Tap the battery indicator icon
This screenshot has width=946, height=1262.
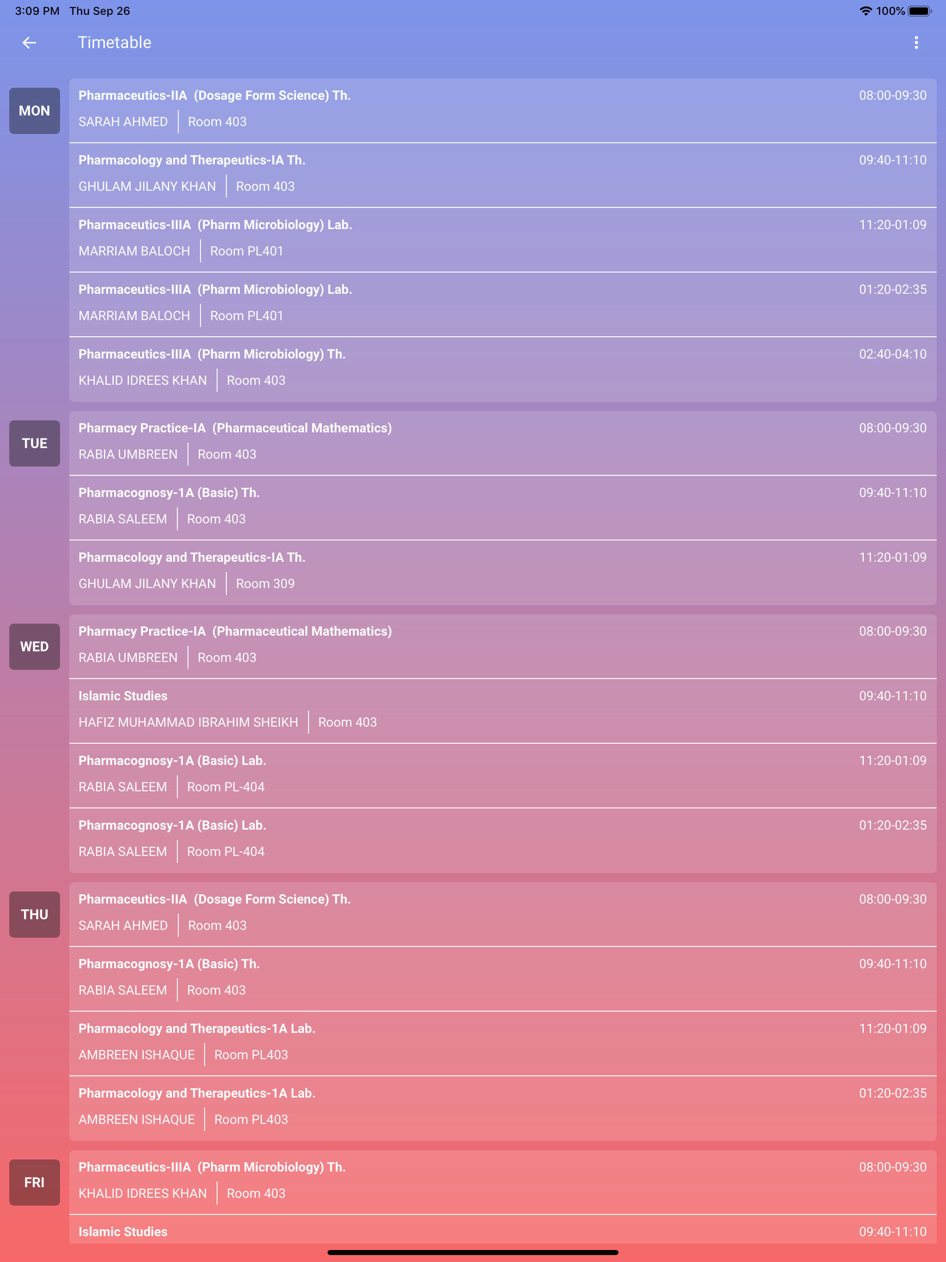pyautogui.click(x=919, y=11)
